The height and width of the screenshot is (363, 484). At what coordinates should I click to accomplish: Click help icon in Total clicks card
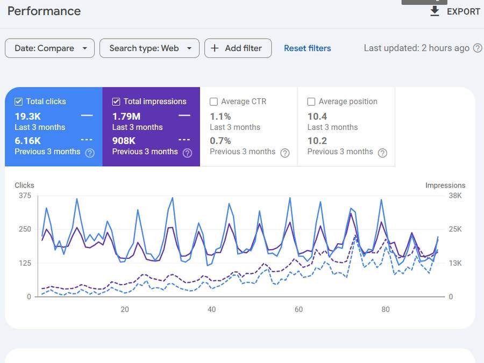tap(90, 153)
